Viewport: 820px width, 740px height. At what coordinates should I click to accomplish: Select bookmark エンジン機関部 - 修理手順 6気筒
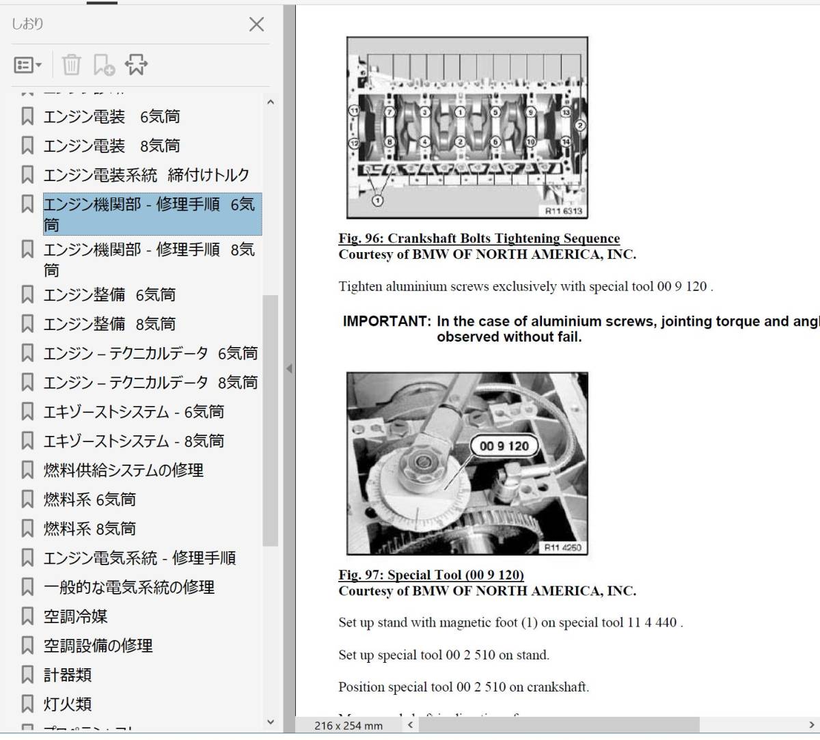click(x=152, y=215)
